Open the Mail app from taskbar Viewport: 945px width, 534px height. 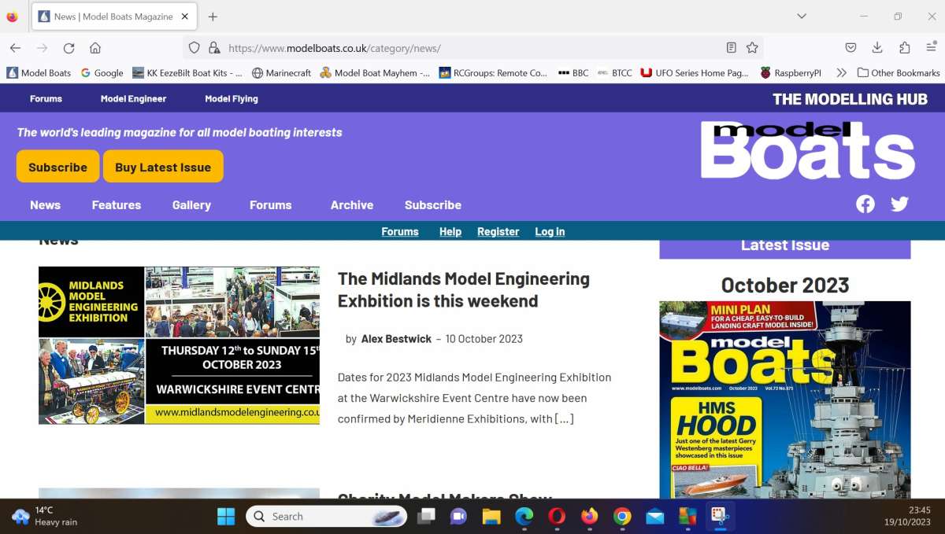(x=654, y=517)
